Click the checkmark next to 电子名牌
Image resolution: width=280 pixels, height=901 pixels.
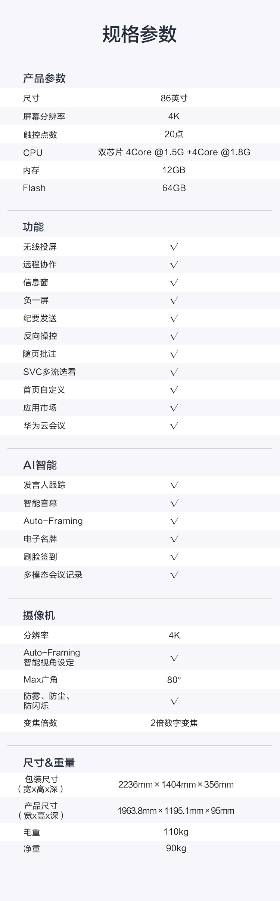[x=174, y=539]
